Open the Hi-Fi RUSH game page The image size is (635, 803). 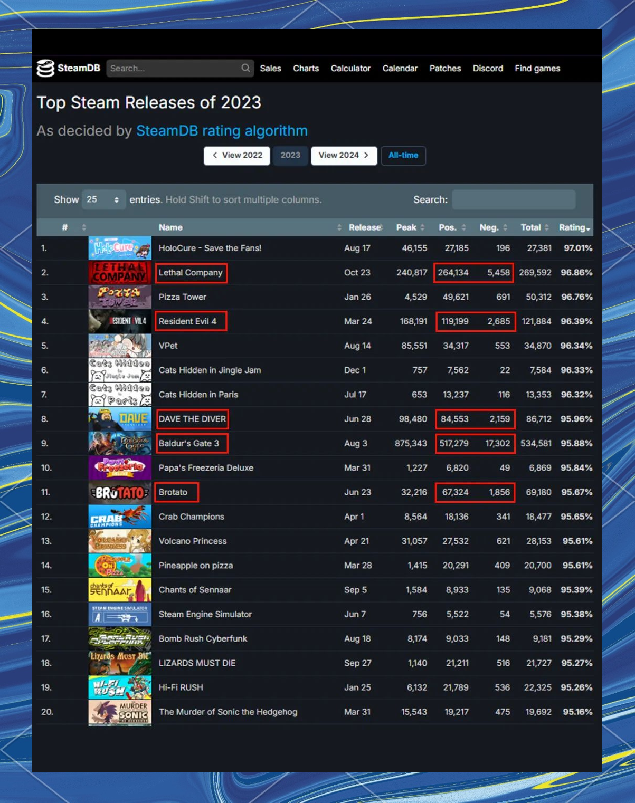[181, 687]
